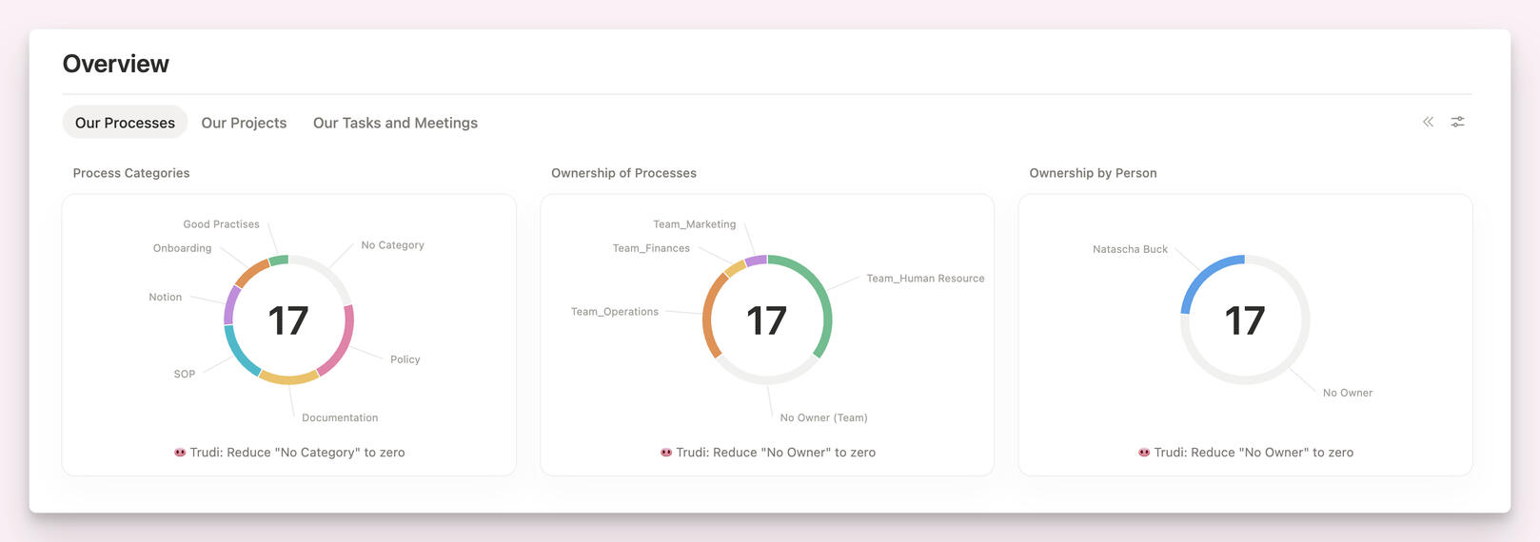The width and height of the screenshot is (1540, 542).
Task: Select the Documentation chart label
Action: [x=340, y=418]
